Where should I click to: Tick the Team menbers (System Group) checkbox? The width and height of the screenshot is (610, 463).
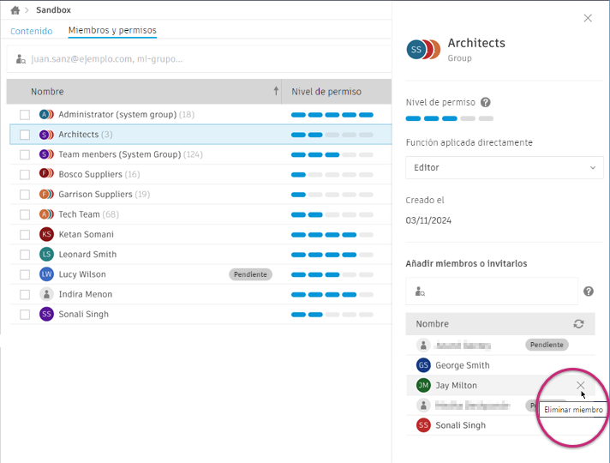coord(25,154)
